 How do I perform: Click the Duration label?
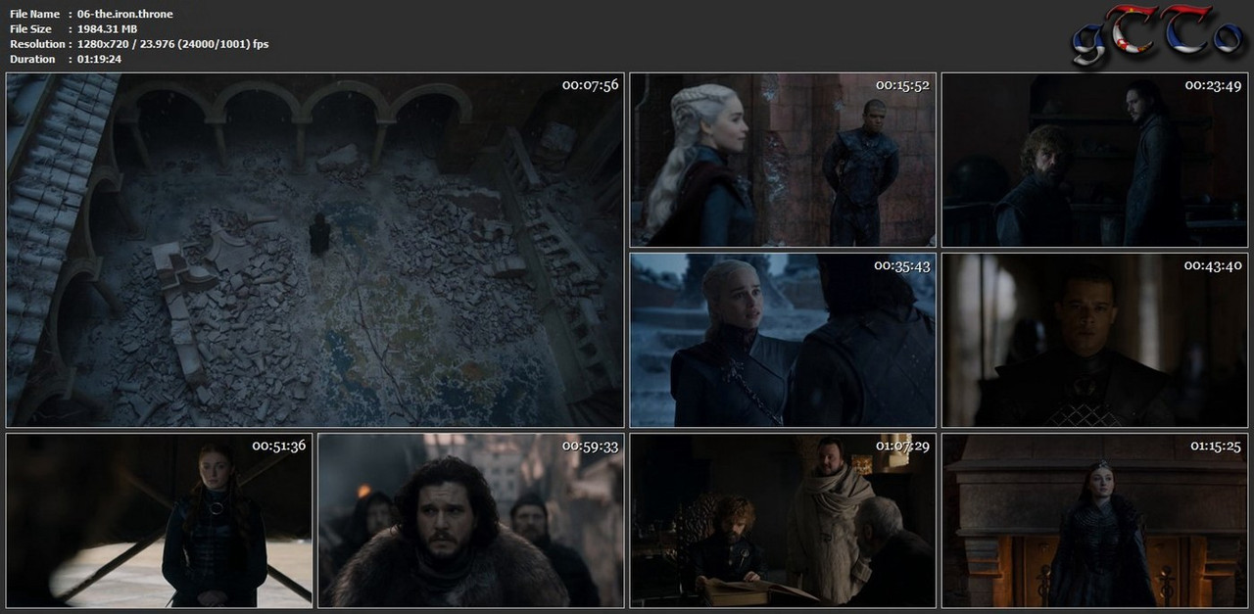[x=32, y=59]
